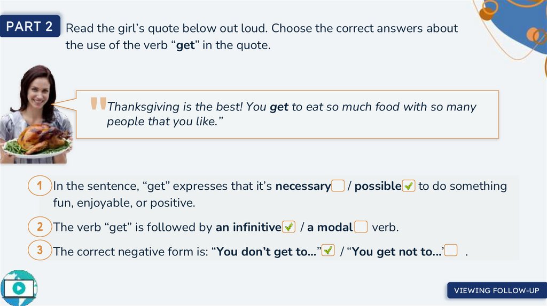Screen dimensions: 547x306
Task: Uncheck the "possible" checkbox
Action: coord(408,186)
